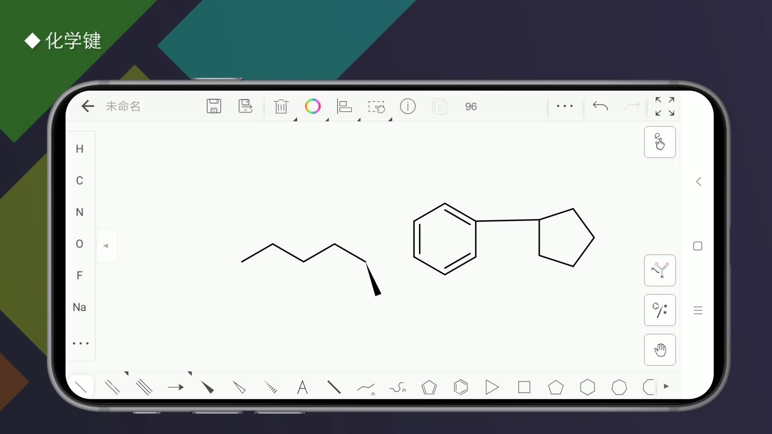Select the solid wedge bond tool
The width and height of the screenshot is (772, 434).
point(207,387)
